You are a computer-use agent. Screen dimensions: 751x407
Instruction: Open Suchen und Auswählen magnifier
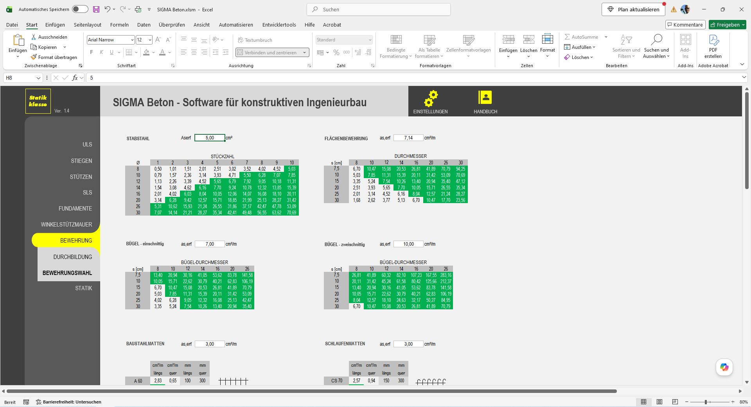[x=656, y=39]
